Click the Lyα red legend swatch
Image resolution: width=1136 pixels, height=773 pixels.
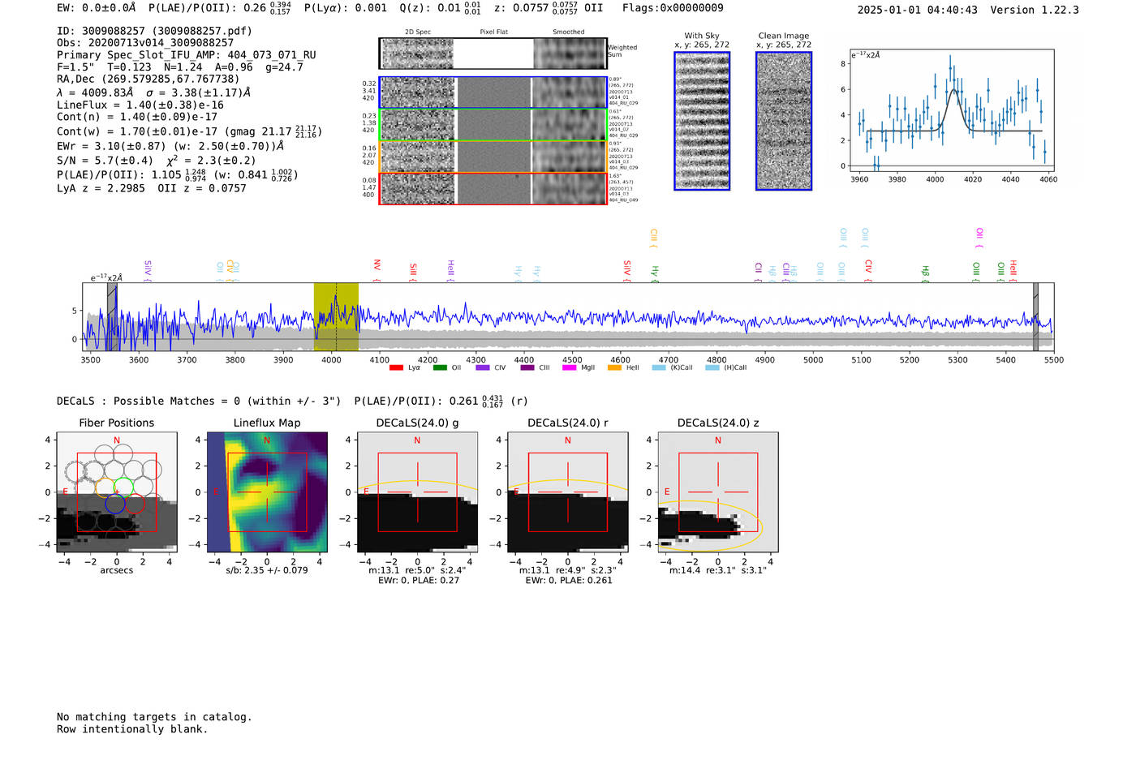(396, 368)
